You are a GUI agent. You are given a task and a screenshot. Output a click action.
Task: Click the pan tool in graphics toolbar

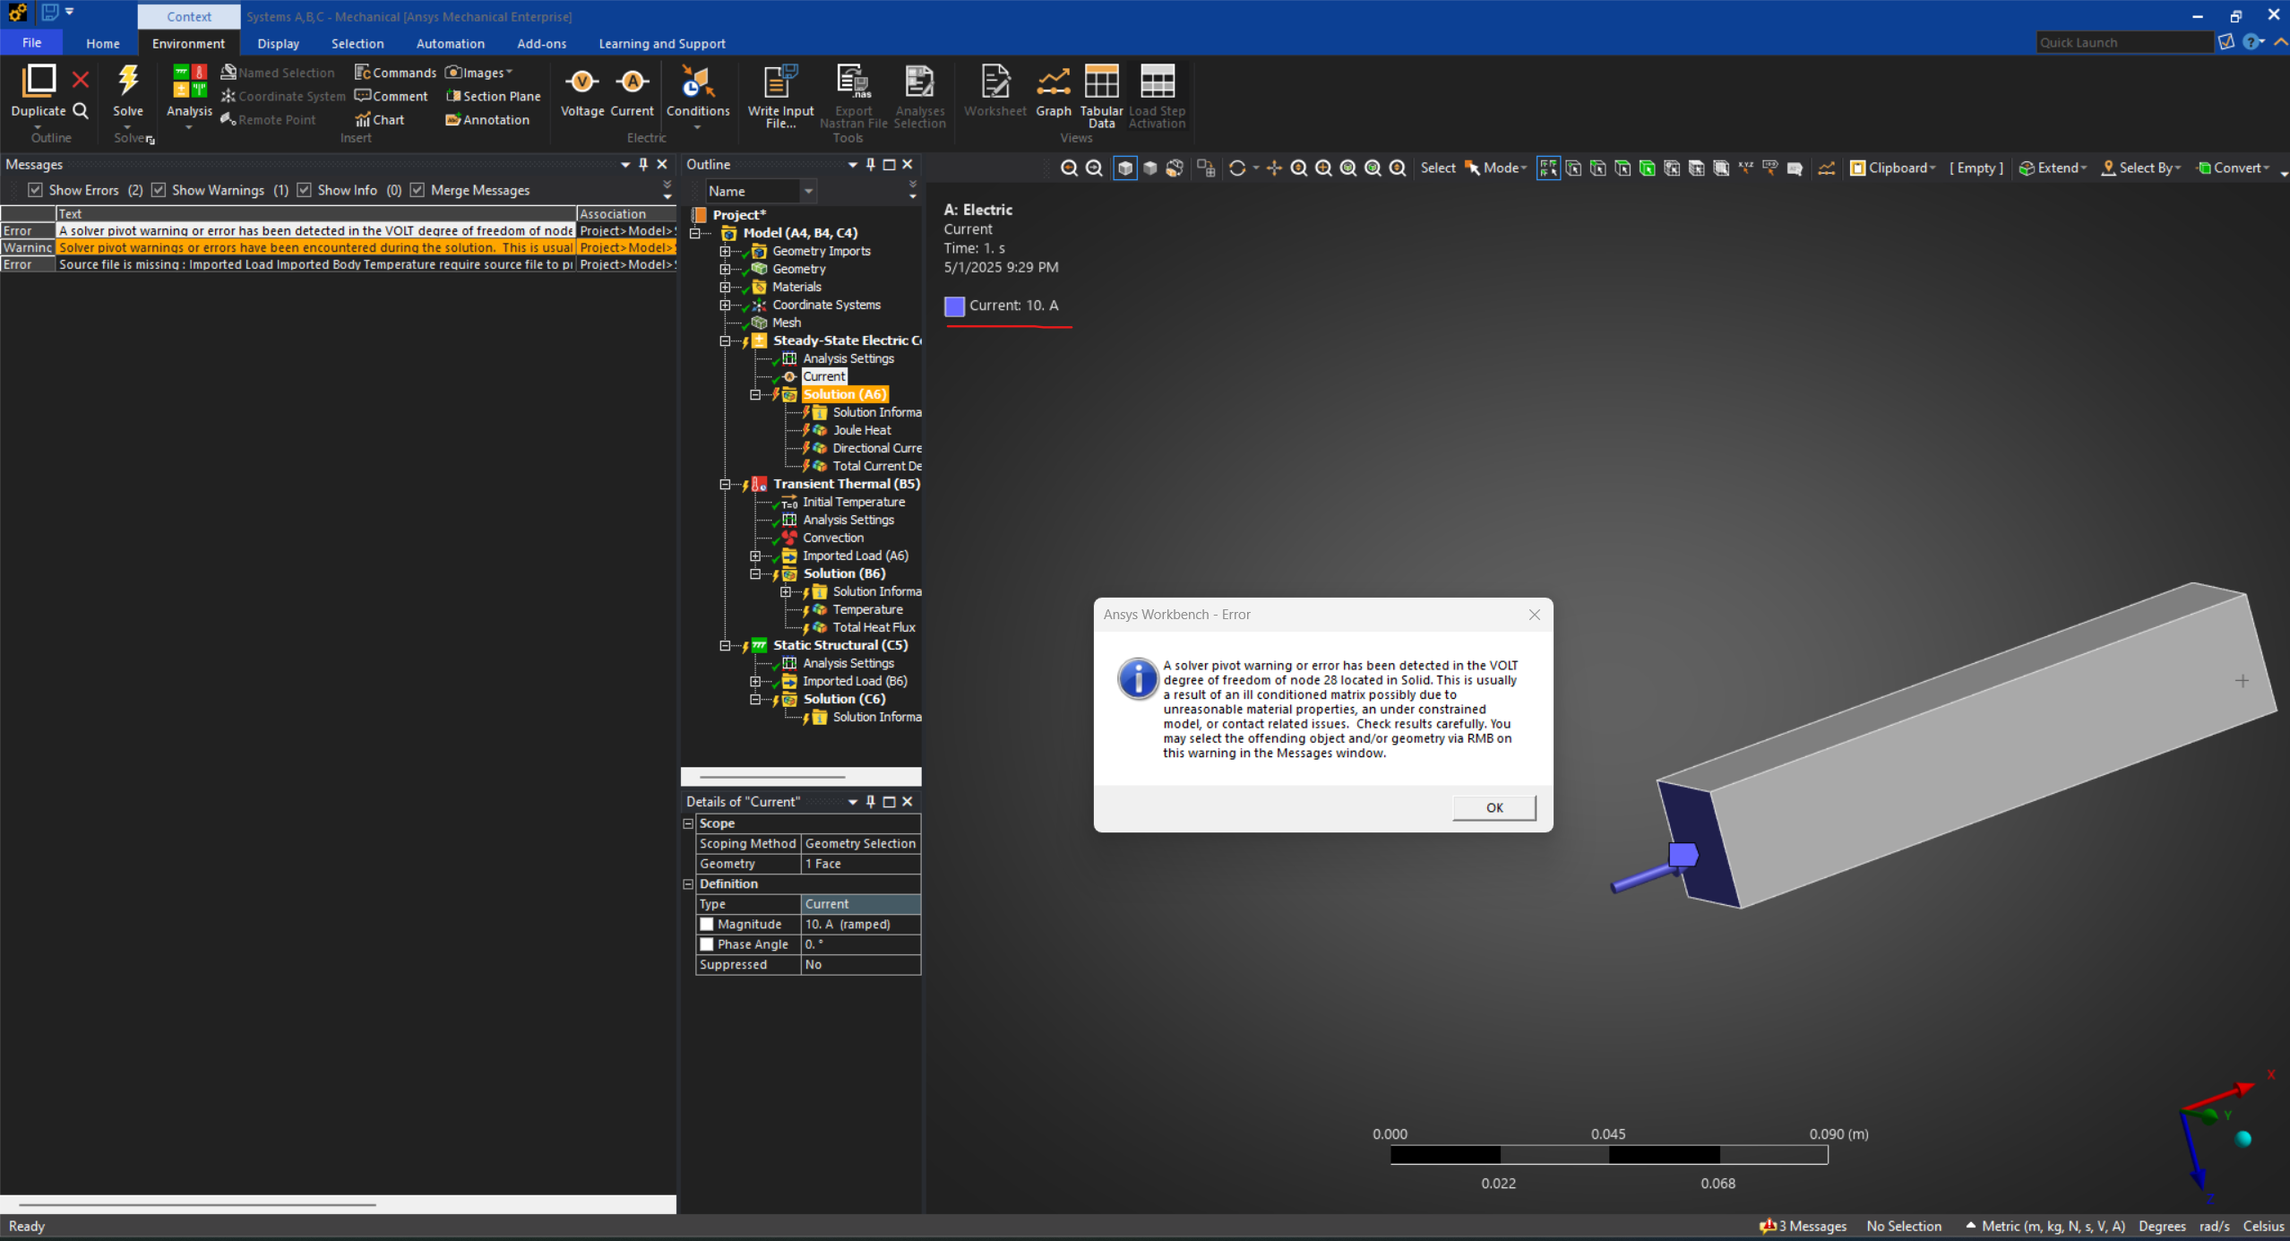click(x=1274, y=168)
